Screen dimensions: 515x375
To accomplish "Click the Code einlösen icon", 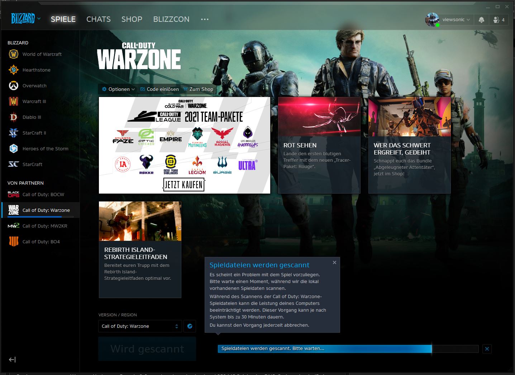I will 143,89.
